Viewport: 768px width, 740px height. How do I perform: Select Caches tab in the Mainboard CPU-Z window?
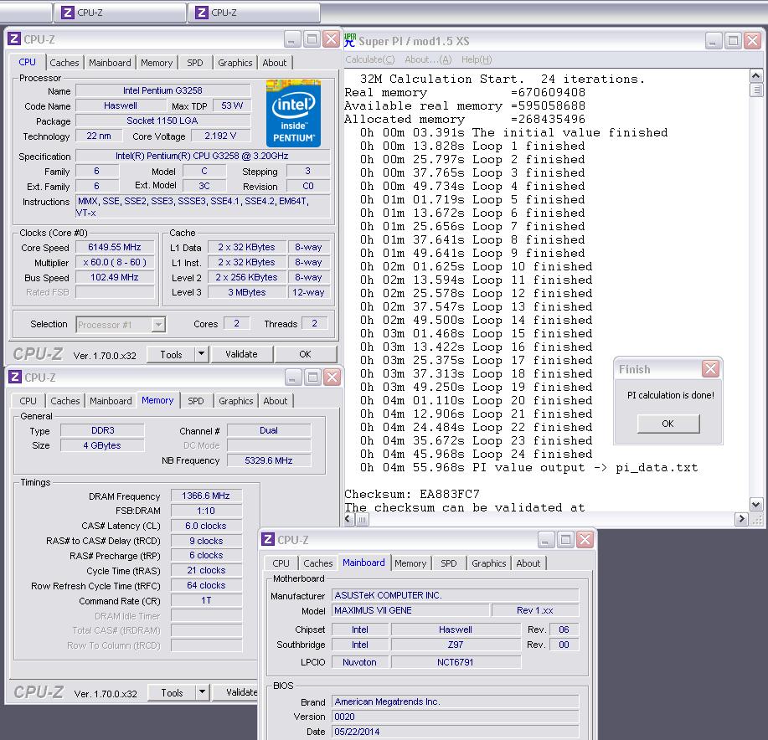coord(318,563)
